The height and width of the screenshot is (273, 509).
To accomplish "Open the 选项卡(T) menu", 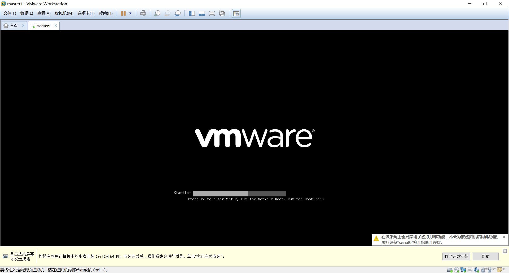I will (86, 13).
